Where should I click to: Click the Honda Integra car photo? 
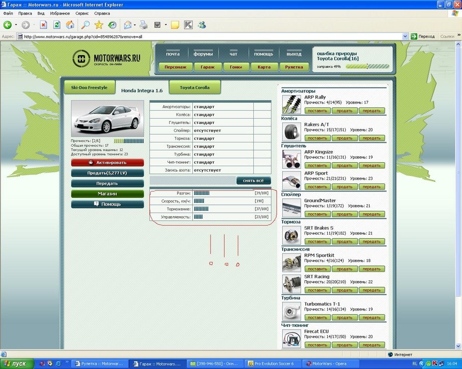coord(107,119)
